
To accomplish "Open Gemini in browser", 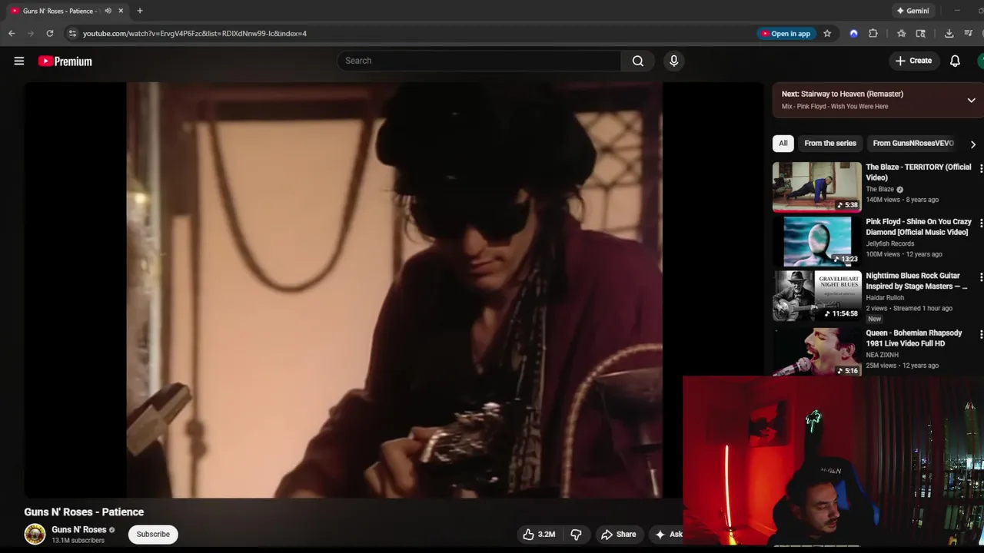I will point(913,11).
